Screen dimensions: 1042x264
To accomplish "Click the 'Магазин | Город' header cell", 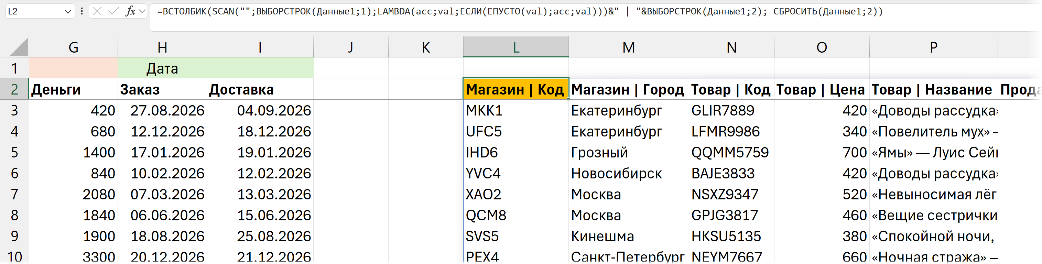I will coord(629,89).
